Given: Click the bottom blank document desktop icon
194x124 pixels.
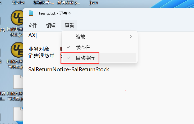Looking at the screenshot, I should point(18,114).
